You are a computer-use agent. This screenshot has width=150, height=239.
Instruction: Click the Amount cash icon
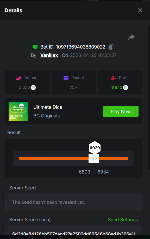click(x=19, y=78)
